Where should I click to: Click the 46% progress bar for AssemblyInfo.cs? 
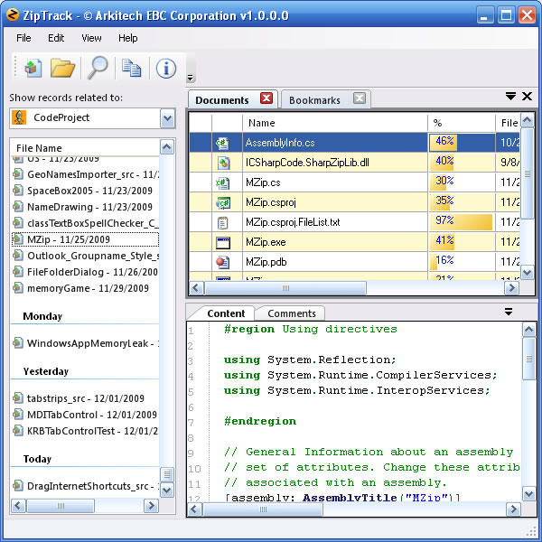444,143
